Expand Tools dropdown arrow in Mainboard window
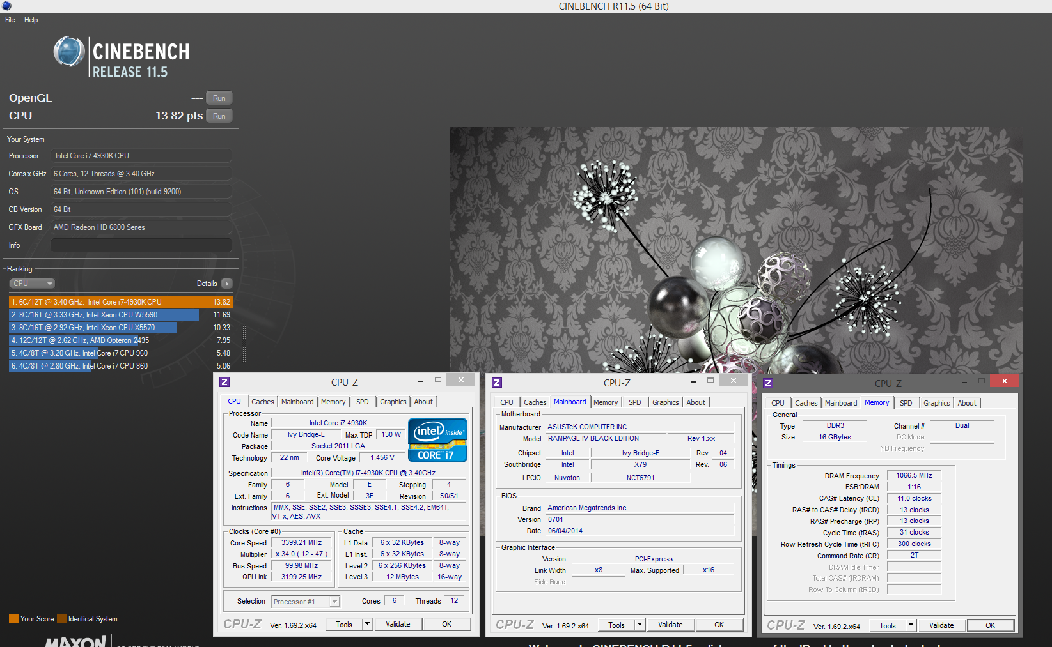The width and height of the screenshot is (1052, 647). 640,625
